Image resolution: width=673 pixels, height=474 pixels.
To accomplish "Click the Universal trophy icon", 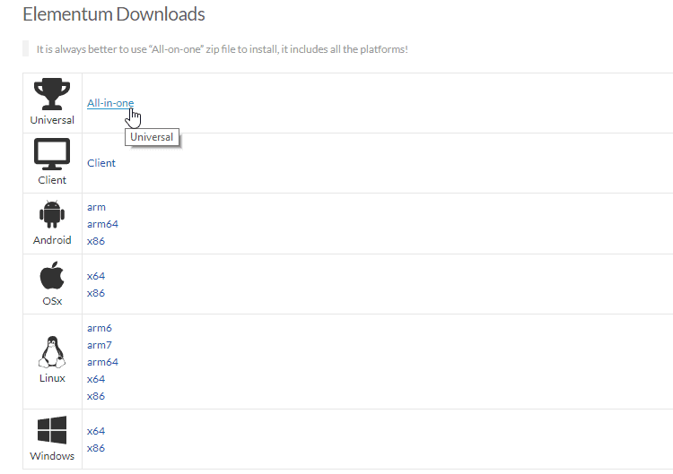I will [x=52, y=94].
